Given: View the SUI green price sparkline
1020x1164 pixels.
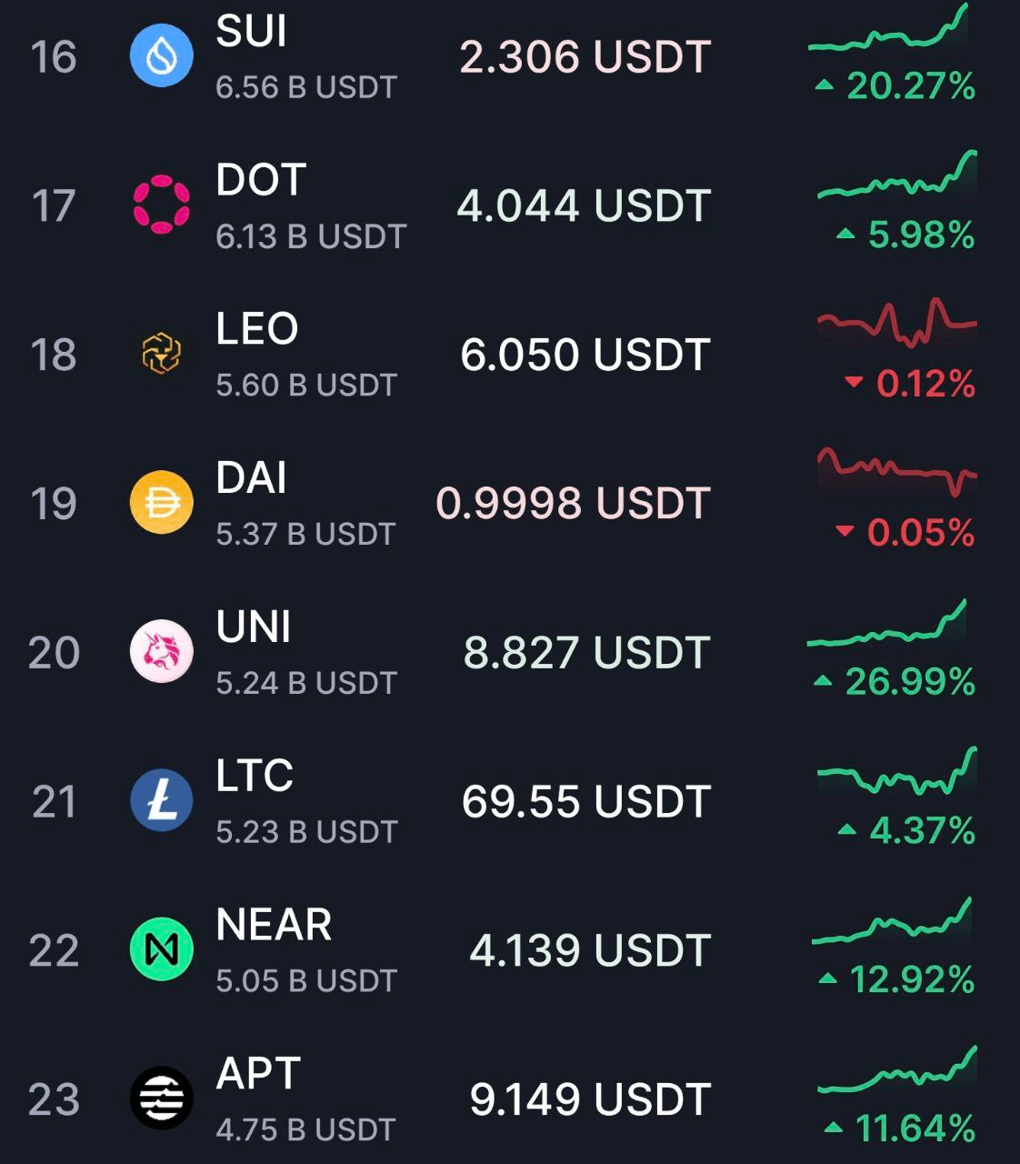Looking at the screenshot, I should coord(888,27).
